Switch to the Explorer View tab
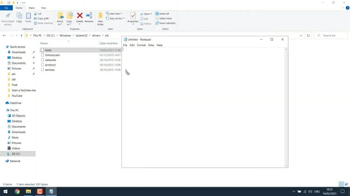 point(43,8)
